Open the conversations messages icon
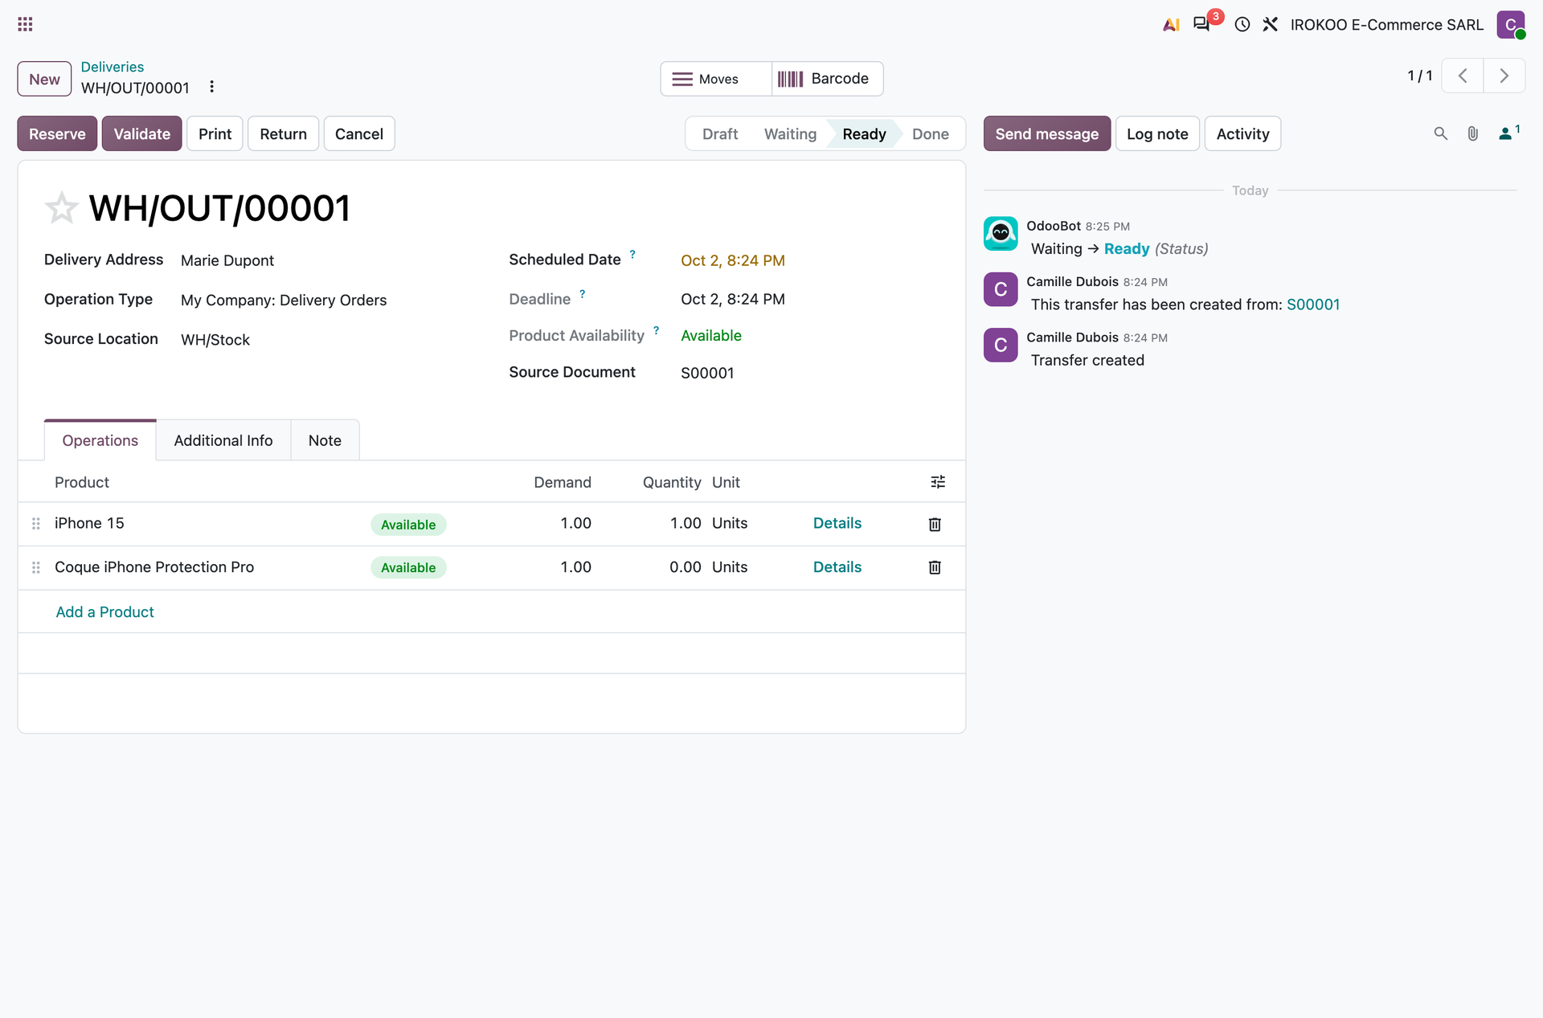1543x1018 pixels. pos(1201,24)
